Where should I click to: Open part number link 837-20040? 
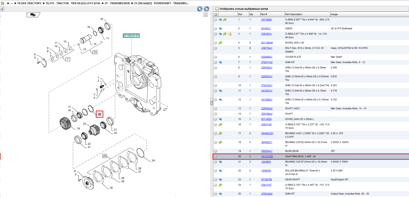(267, 43)
